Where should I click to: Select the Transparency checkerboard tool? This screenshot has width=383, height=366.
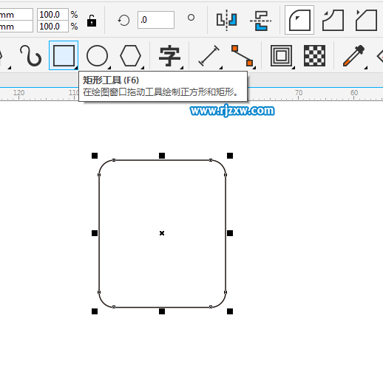tap(314, 55)
